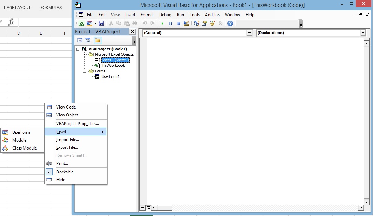Open VBA Help question mark icon
The image size is (373, 216).
point(230,23)
